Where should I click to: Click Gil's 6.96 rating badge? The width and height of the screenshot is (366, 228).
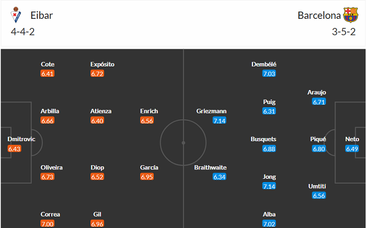click(x=97, y=223)
